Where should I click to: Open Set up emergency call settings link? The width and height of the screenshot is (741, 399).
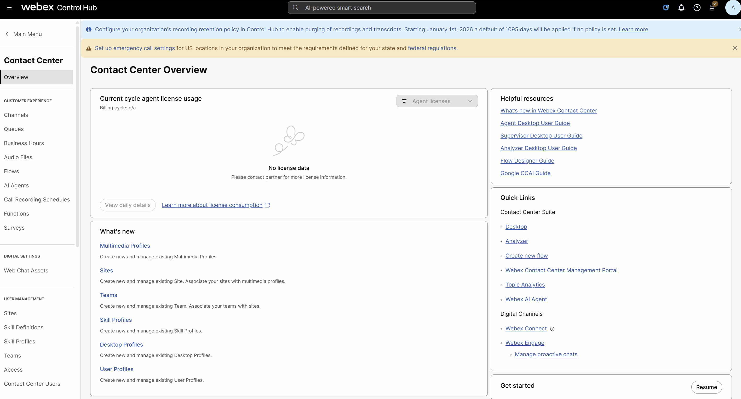pyautogui.click(x=135, y=48)
